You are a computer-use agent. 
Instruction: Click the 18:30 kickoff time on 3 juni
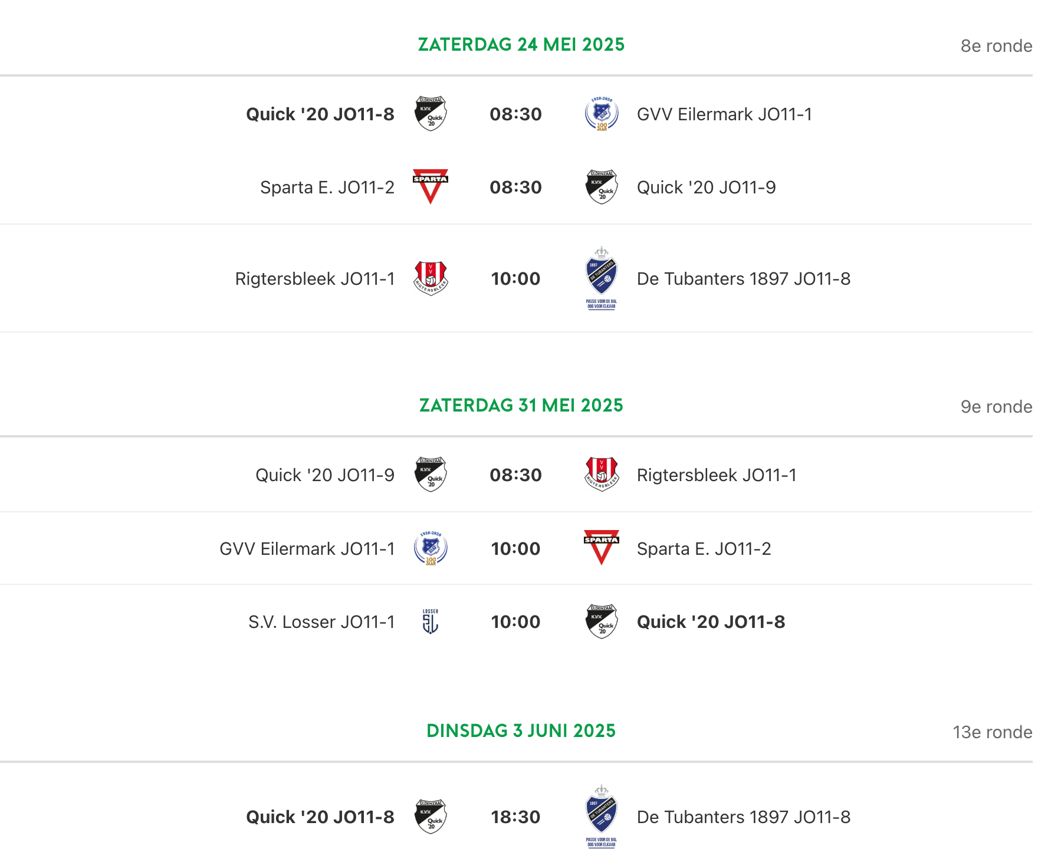(x=516, y=817)
